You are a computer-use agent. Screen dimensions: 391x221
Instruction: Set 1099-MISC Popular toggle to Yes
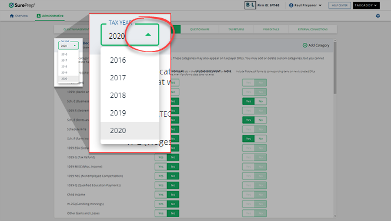click(x=161, y=166)
